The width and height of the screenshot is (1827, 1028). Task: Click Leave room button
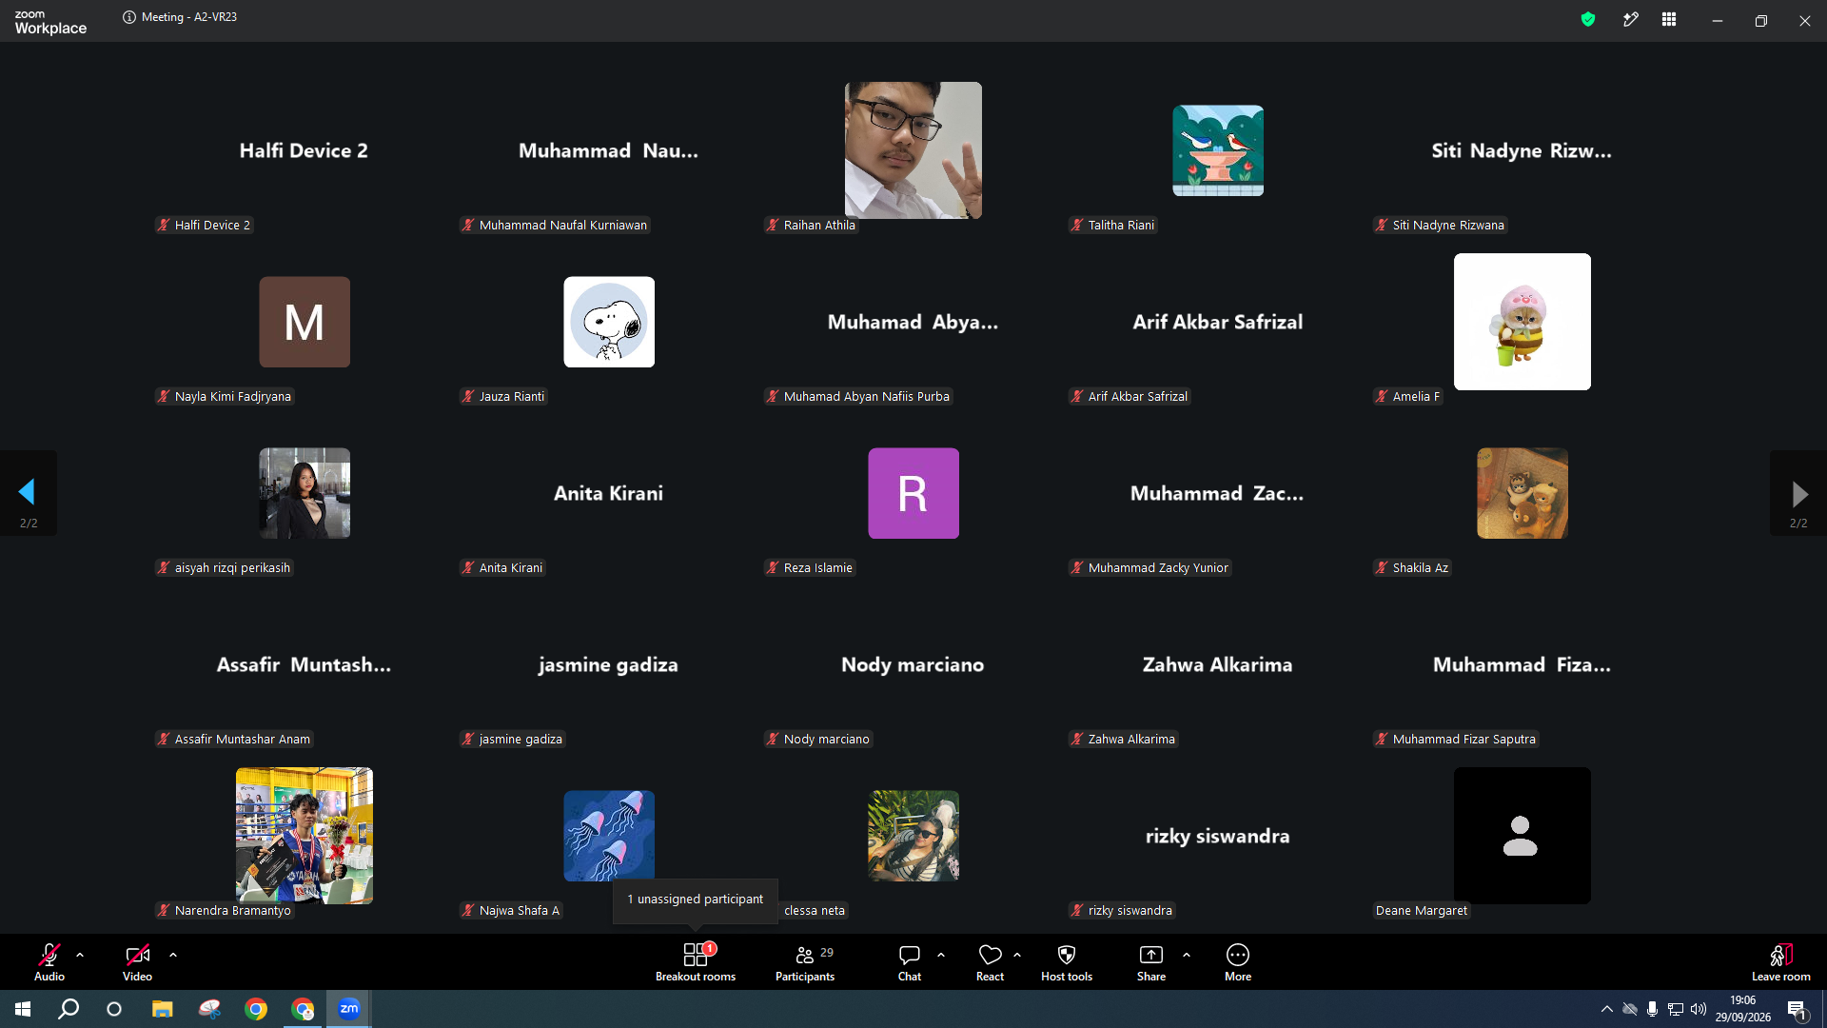(1781, 961)
